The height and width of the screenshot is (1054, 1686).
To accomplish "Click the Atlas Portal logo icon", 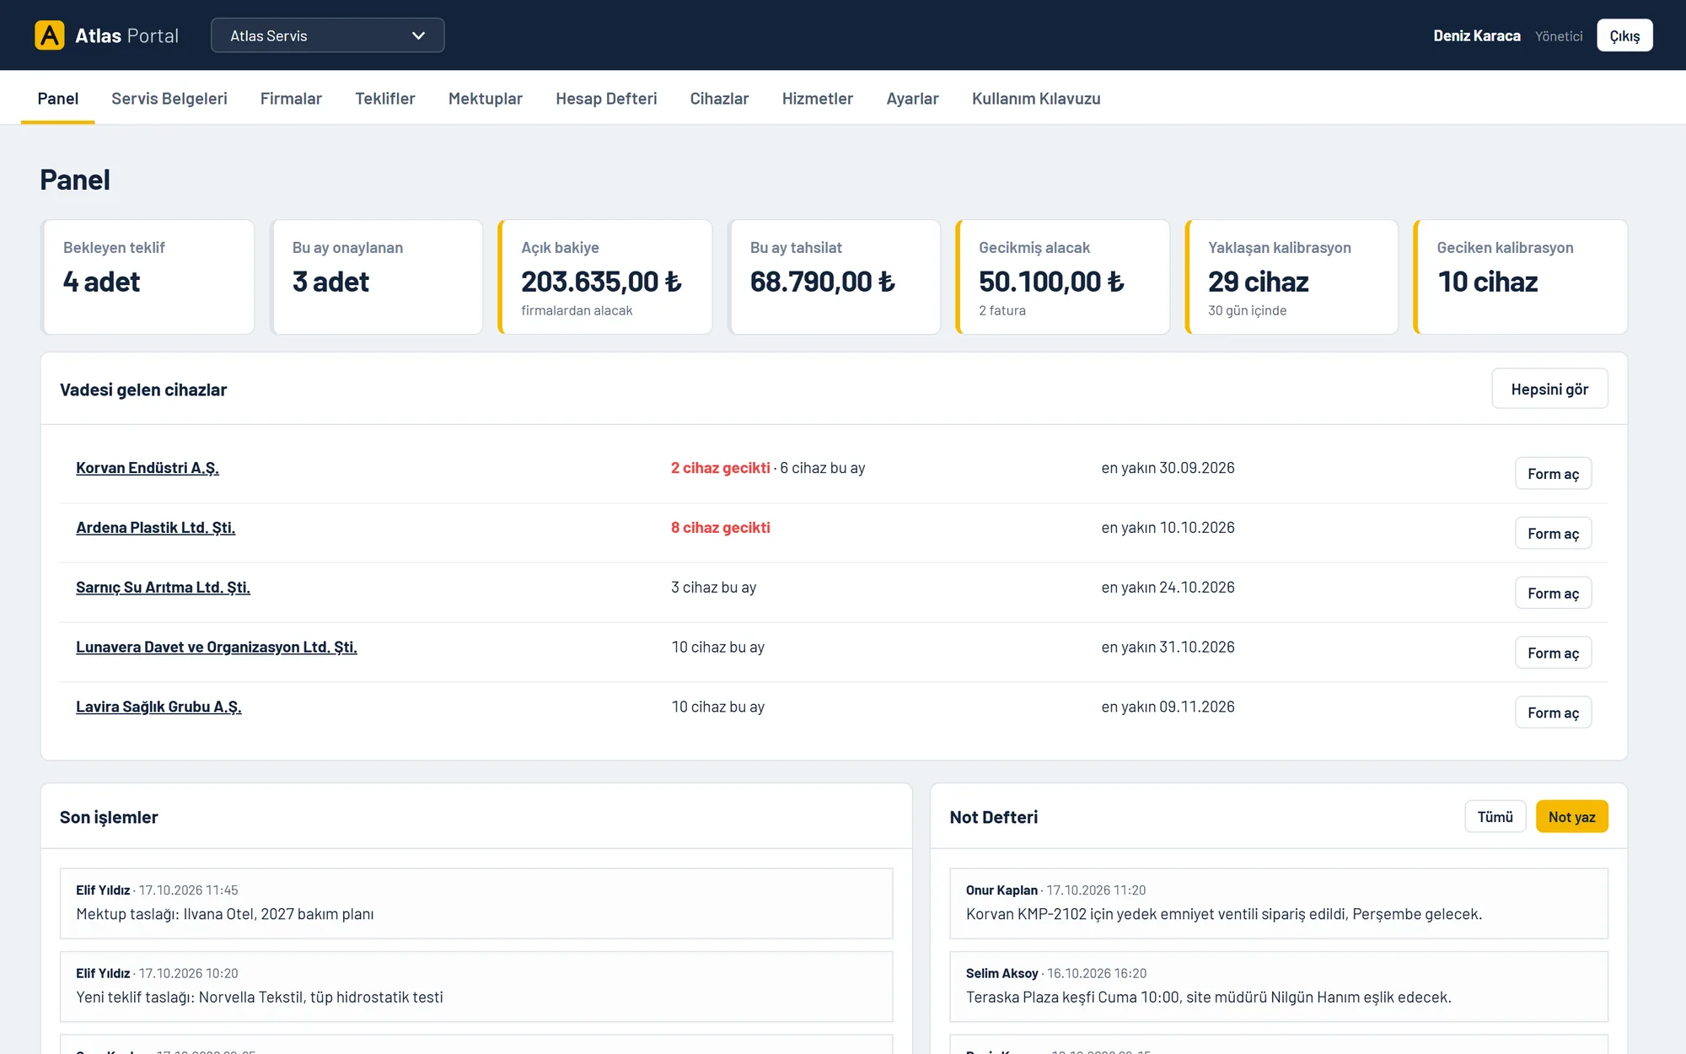I will (50, 35).
